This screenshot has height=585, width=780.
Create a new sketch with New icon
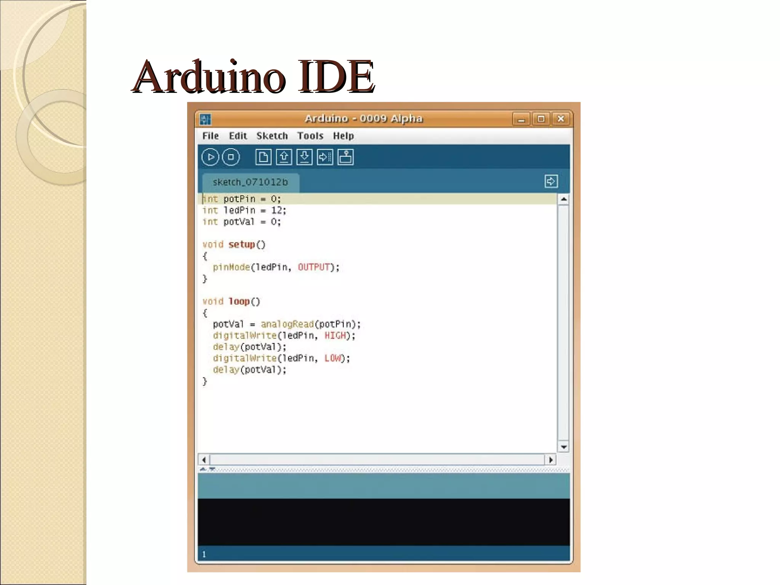(x=264, y=157)
